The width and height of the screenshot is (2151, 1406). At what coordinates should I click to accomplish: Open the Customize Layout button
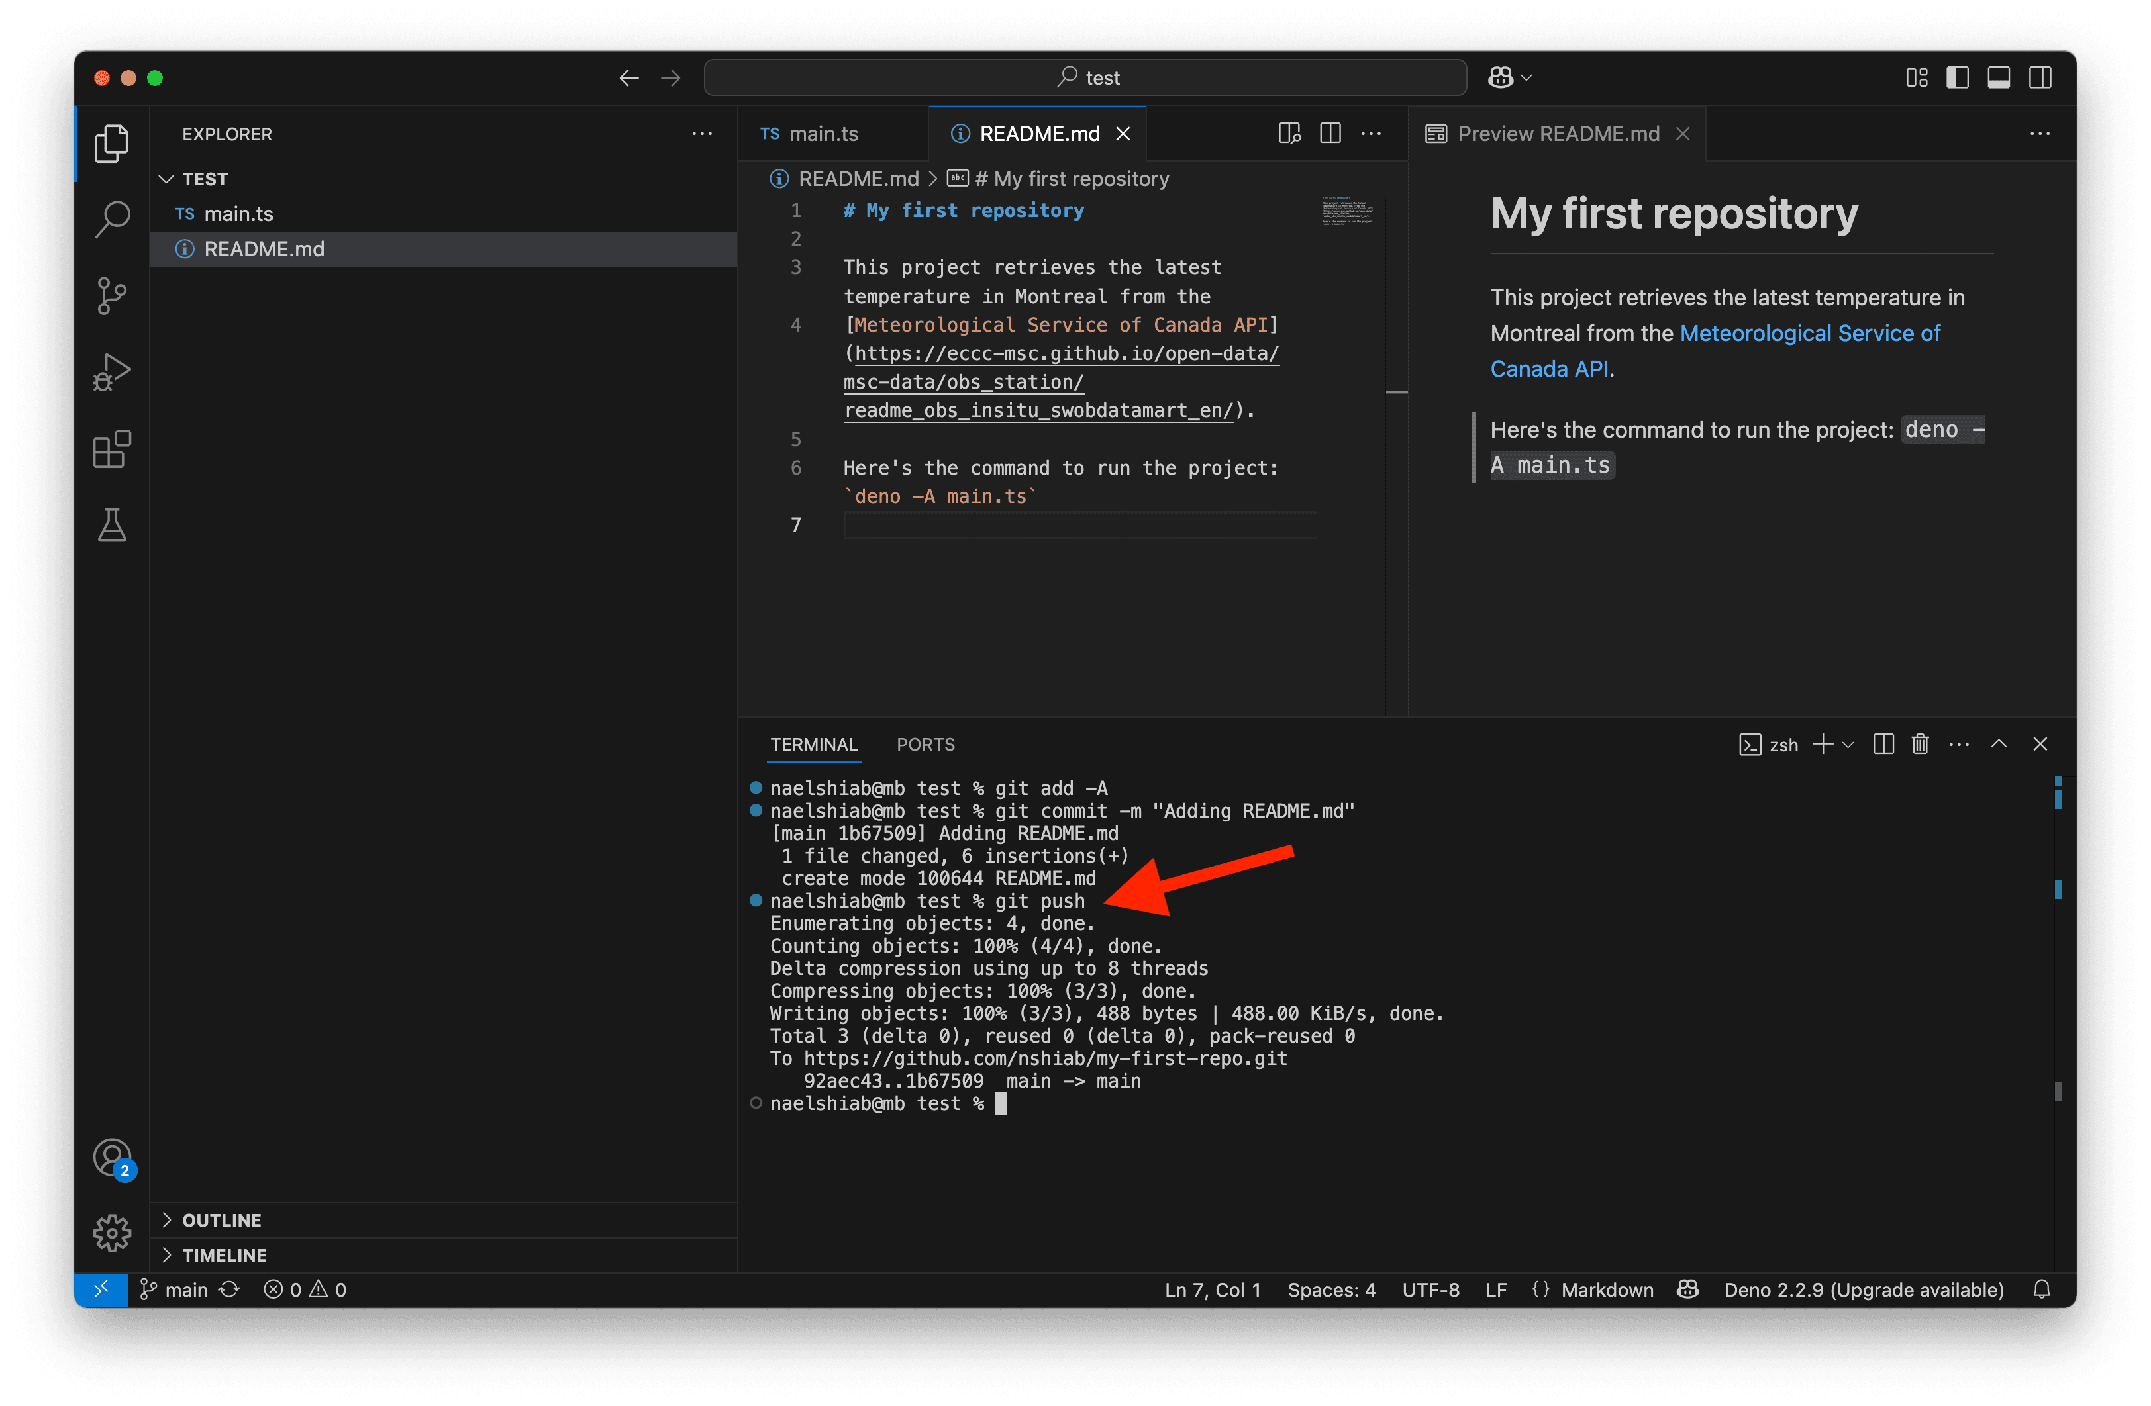(x=1917, y=77)
